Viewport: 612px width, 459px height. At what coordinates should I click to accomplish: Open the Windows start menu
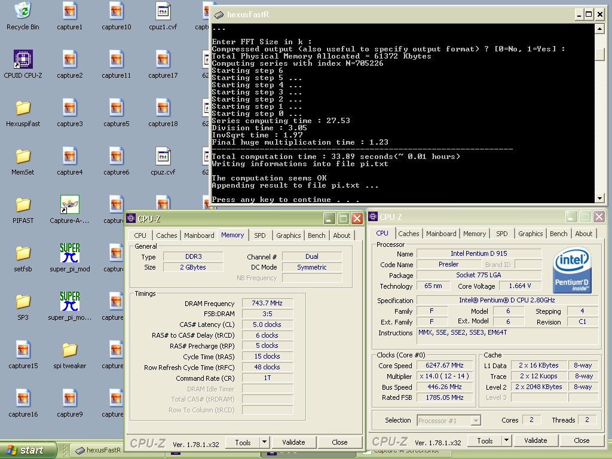click(28, 450)
